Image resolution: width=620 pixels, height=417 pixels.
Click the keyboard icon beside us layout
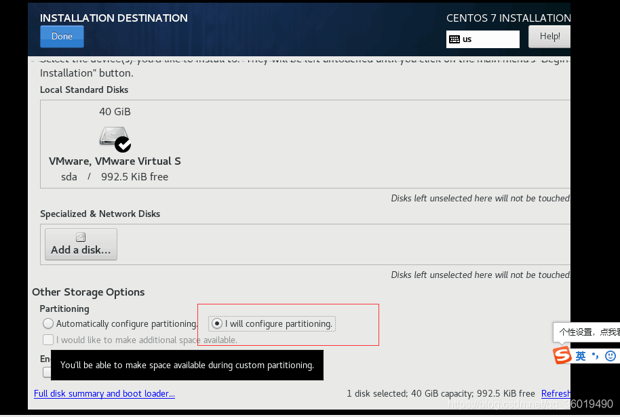point(454,39)
